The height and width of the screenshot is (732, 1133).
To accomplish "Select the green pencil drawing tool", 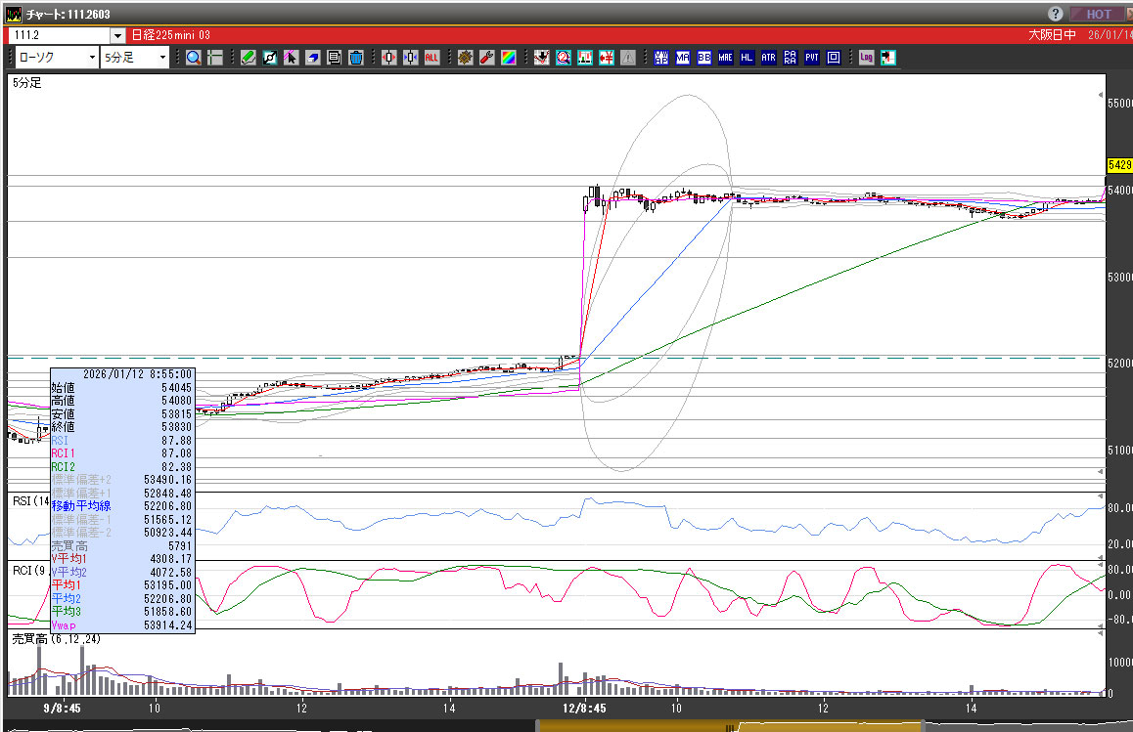I will pos(249,58).
